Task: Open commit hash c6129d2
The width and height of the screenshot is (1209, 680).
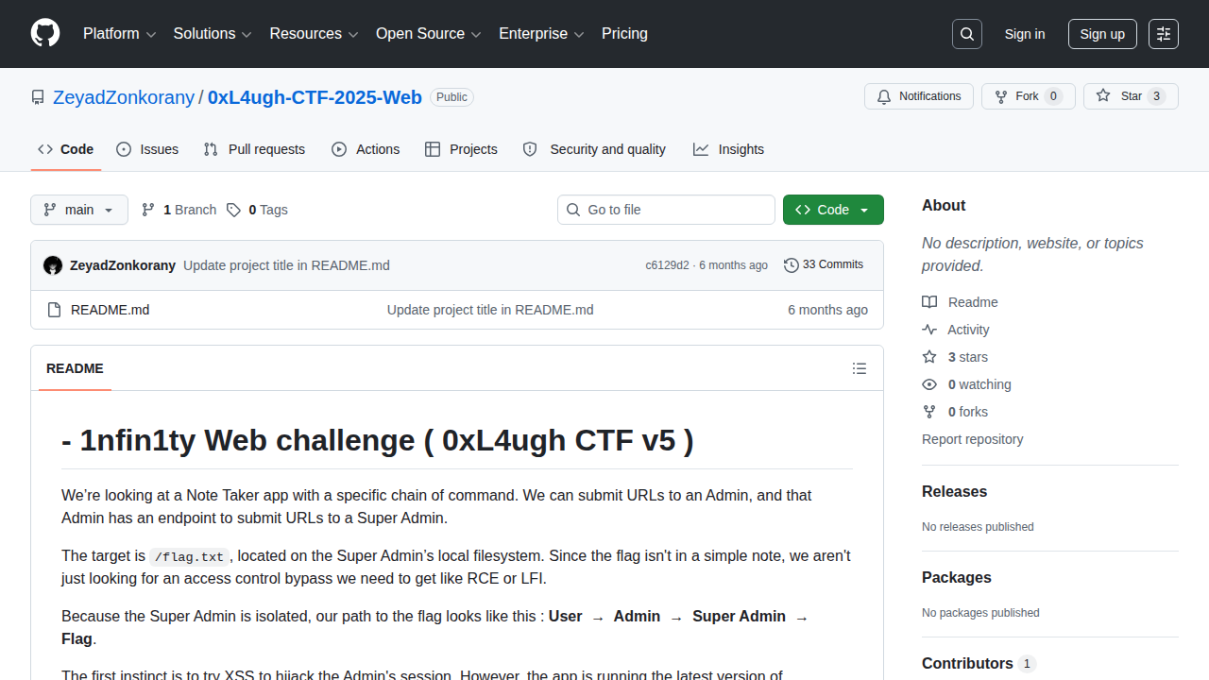Action: point(667,265)
